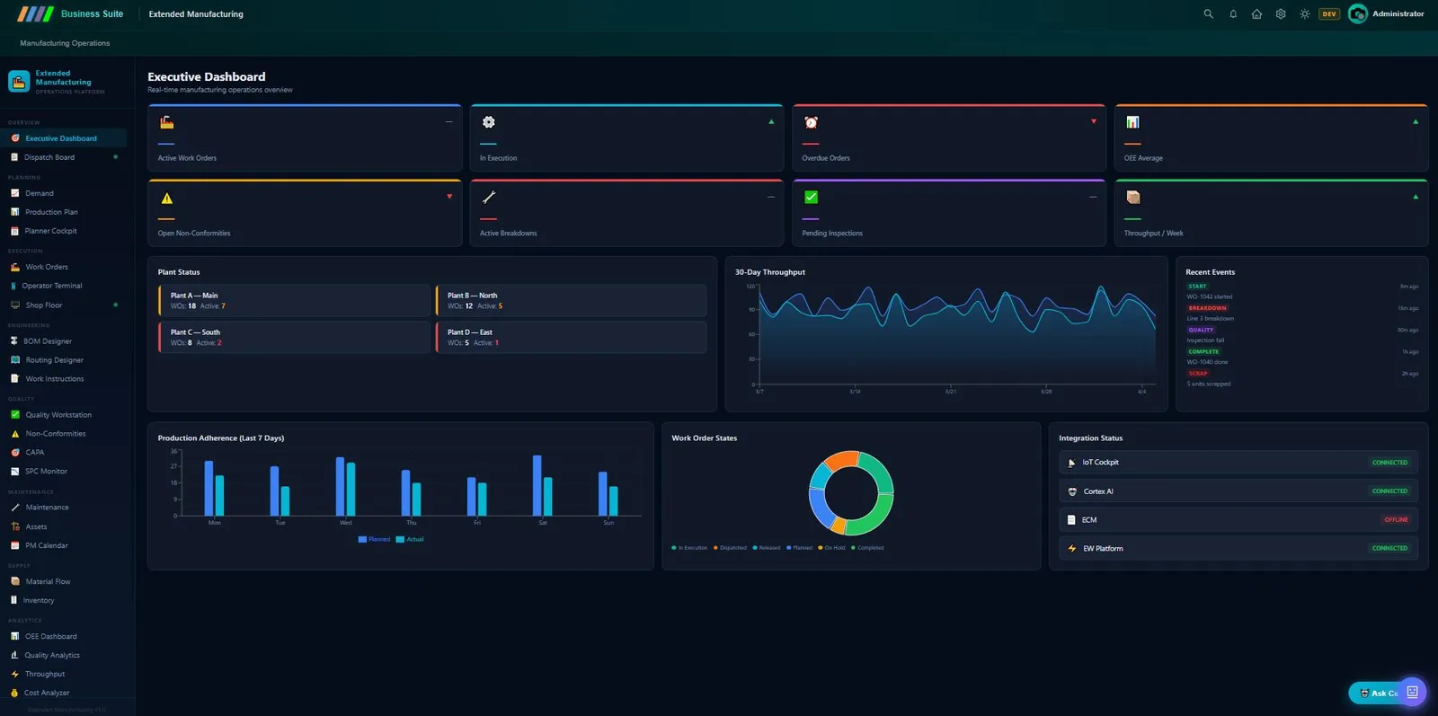Go to home via the house icon
Viewport: 1438px width, 716px height.
(1256, 14)
